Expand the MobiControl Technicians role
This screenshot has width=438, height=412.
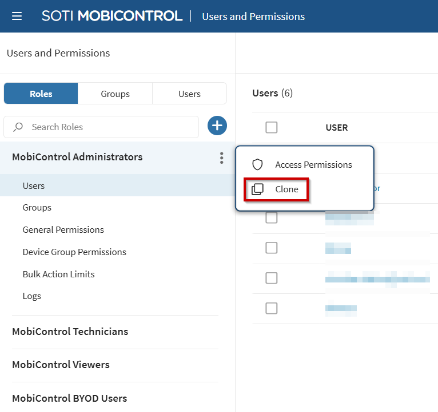tap(70, 332)
